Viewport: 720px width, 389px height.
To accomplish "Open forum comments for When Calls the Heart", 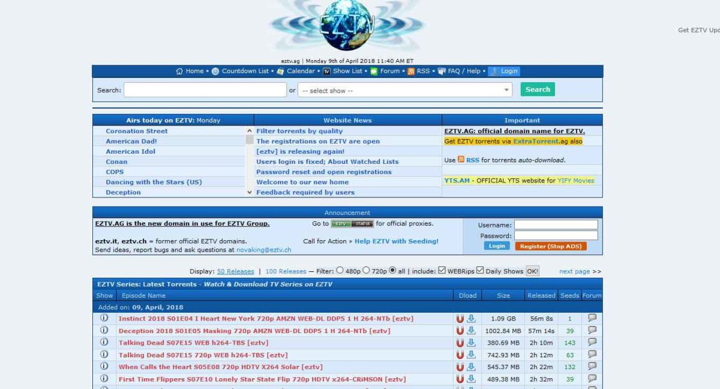I will tap(592, 366).
